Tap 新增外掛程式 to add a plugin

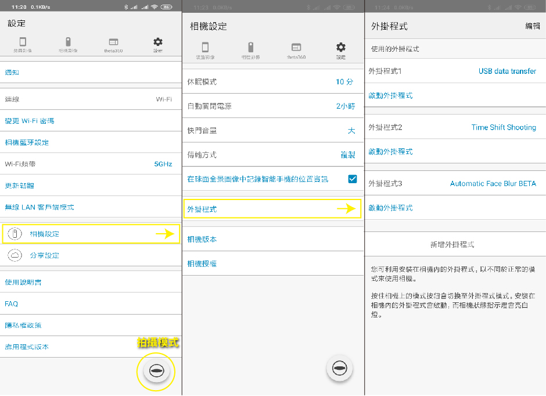pos(452,244)
